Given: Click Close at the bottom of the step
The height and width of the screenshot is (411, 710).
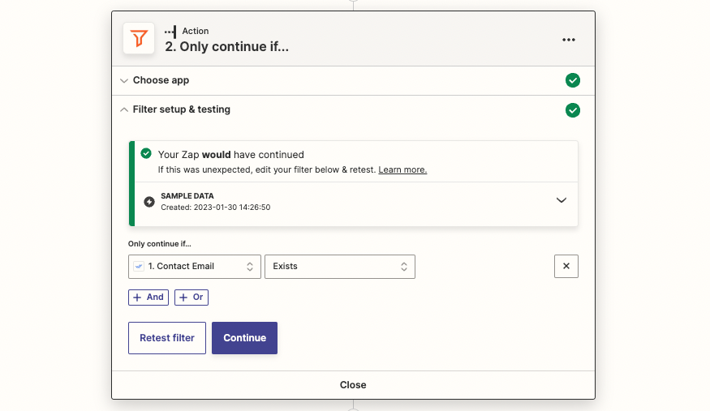Looking at the screenshot, I should pos(353,385).
